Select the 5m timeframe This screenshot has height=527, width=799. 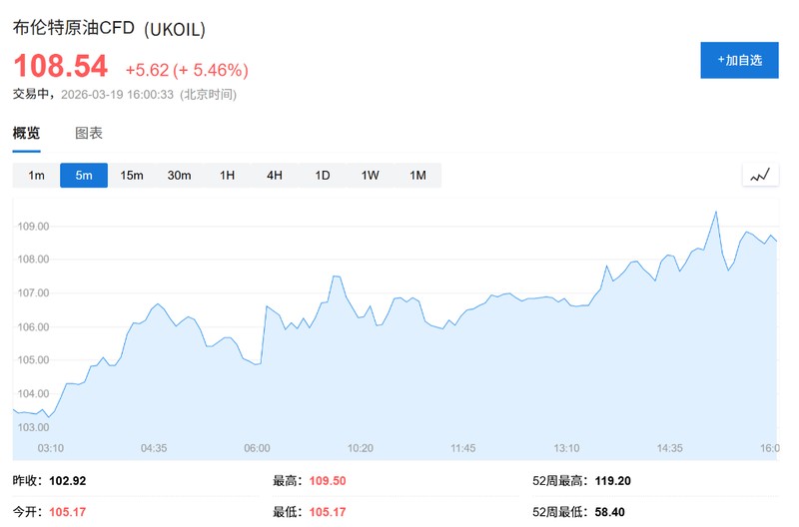point(84,176)
